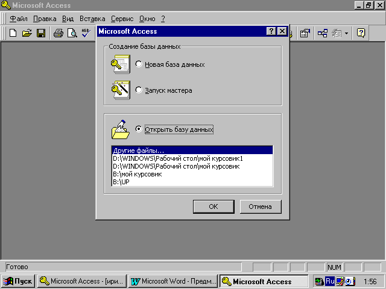Click the Пуск start button
Image resolution: width=386 pixels, height=289 pixels.
(18, 281)
